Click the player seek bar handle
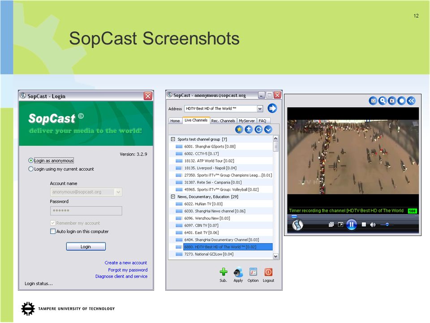This screenshot has height=323, width=430. coord(294,216)
